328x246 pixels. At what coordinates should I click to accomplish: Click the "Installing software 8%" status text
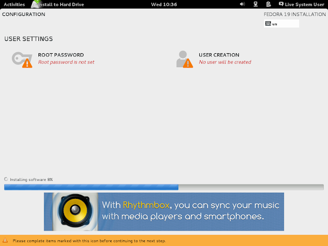(31, 179)
